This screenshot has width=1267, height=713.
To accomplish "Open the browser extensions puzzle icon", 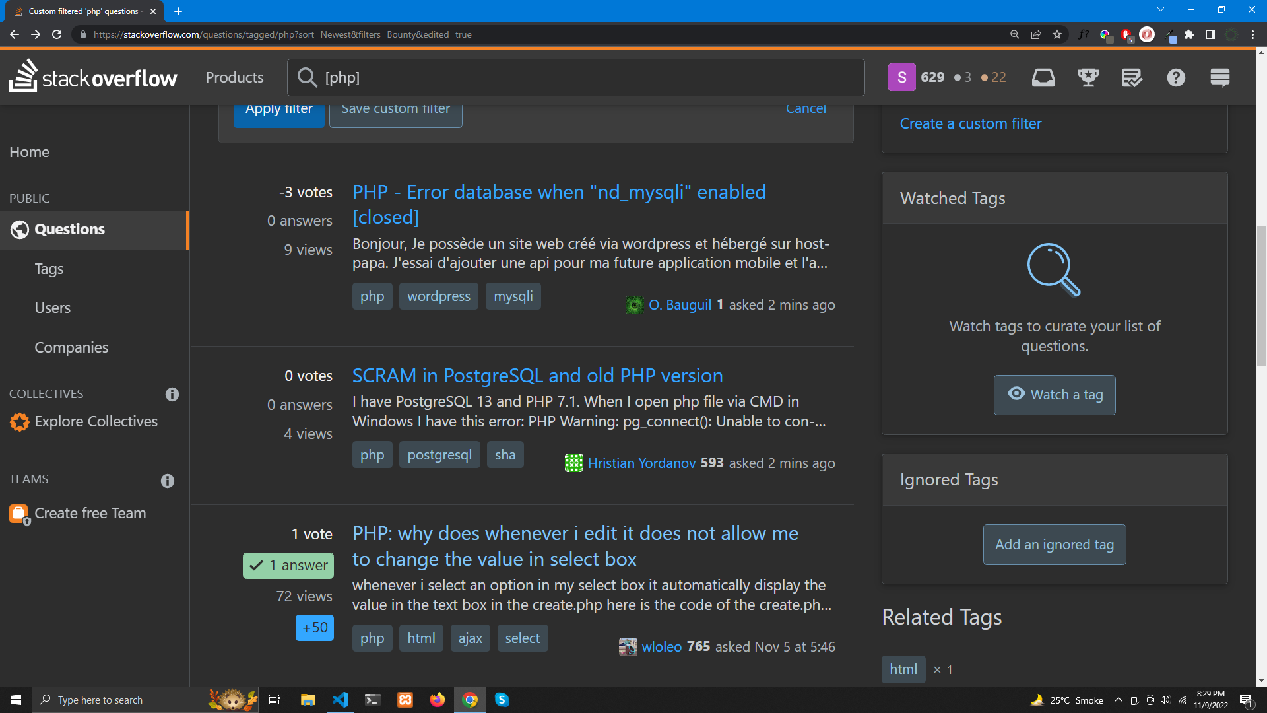I will pos(1189,34).
